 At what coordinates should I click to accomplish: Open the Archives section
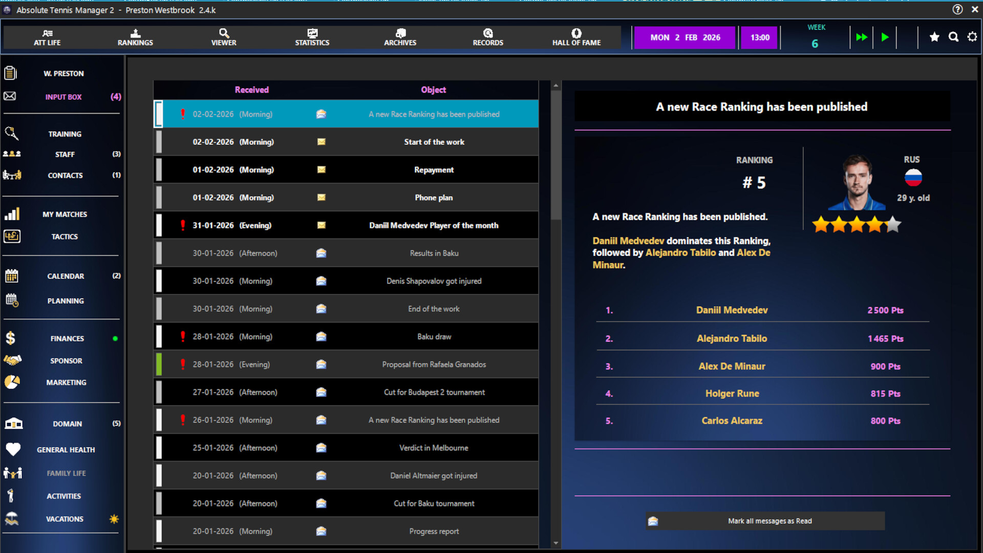400,37
